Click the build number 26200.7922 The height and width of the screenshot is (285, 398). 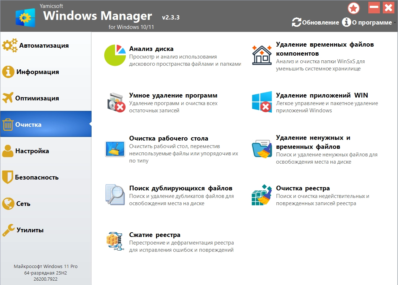tap(46, 279)
